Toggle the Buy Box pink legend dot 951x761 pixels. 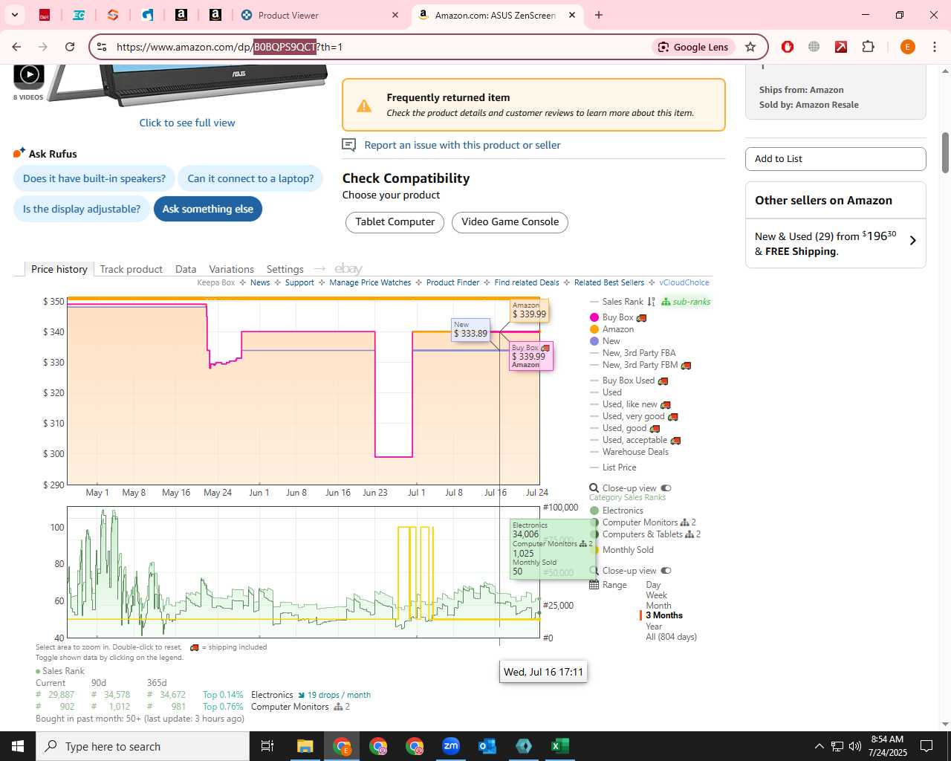(594, 317)
